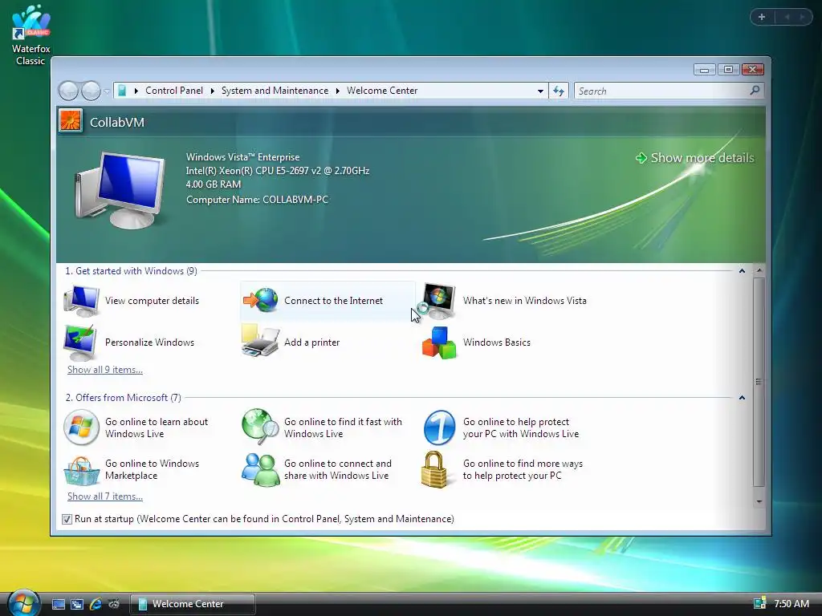This screenshot has height=616, width=822.
Task: Click the Control Panel icon in address bar
Action: coord(122,91)
